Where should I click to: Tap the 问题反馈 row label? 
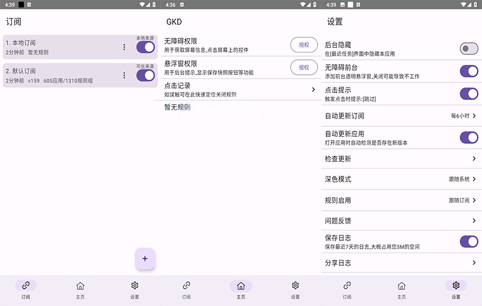338,221
